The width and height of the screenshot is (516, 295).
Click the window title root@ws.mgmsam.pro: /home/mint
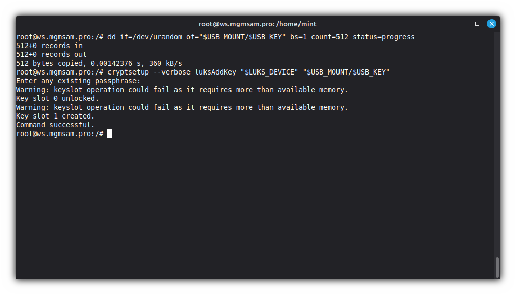coord(257,24)
